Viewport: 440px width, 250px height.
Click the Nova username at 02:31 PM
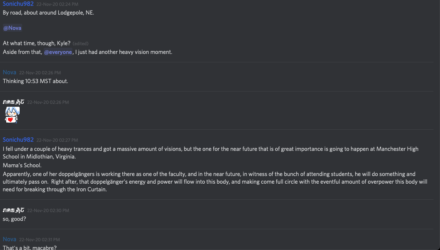tap(9, 239)
